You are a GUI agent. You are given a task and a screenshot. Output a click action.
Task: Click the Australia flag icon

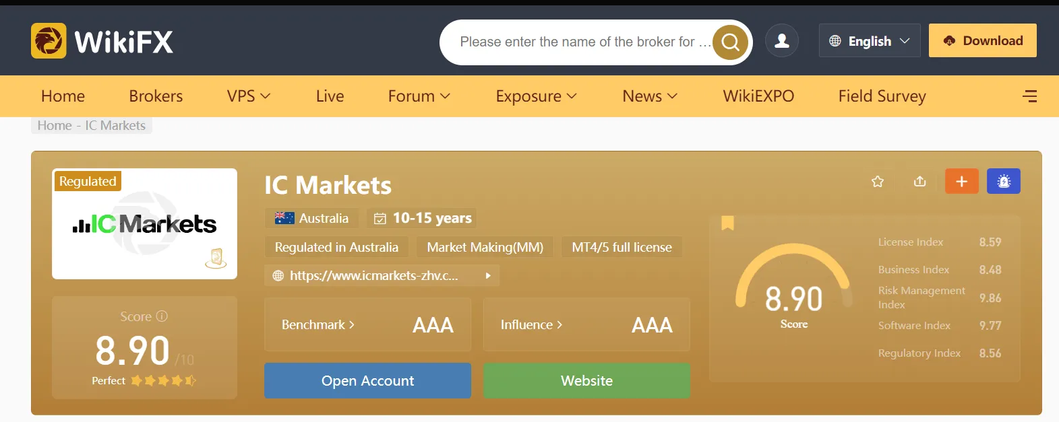pos(284,218)
